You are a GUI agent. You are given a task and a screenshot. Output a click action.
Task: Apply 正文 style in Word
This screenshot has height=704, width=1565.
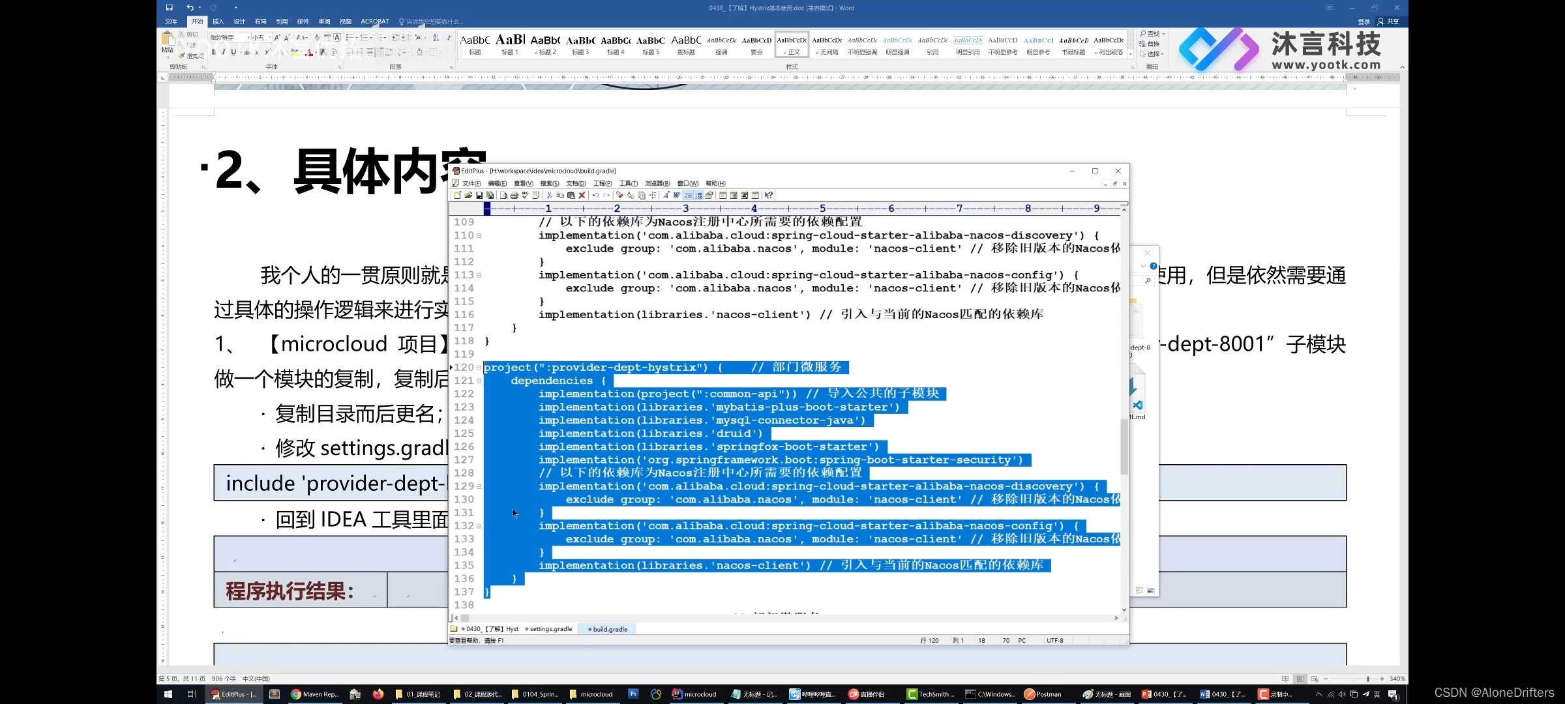(x=792, y=44)
